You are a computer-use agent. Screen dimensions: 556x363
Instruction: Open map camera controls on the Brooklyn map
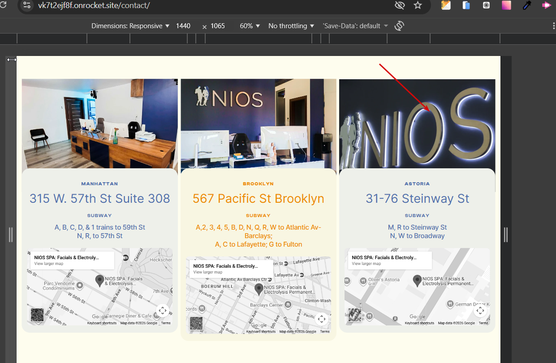[x=321, y=319]
